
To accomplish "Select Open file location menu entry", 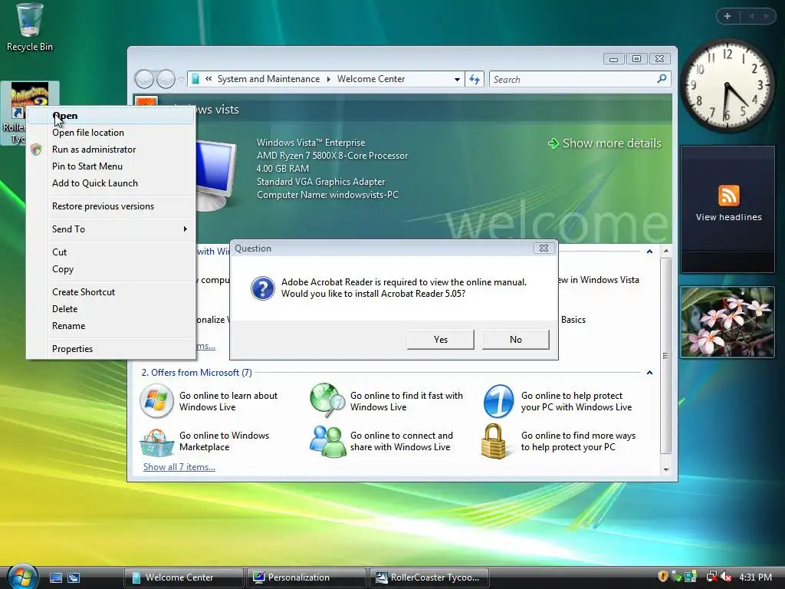I will (110, 133).
